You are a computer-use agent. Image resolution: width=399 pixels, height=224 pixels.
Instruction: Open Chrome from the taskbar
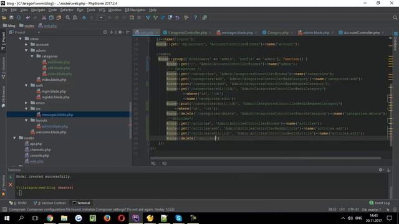(50, 218)
